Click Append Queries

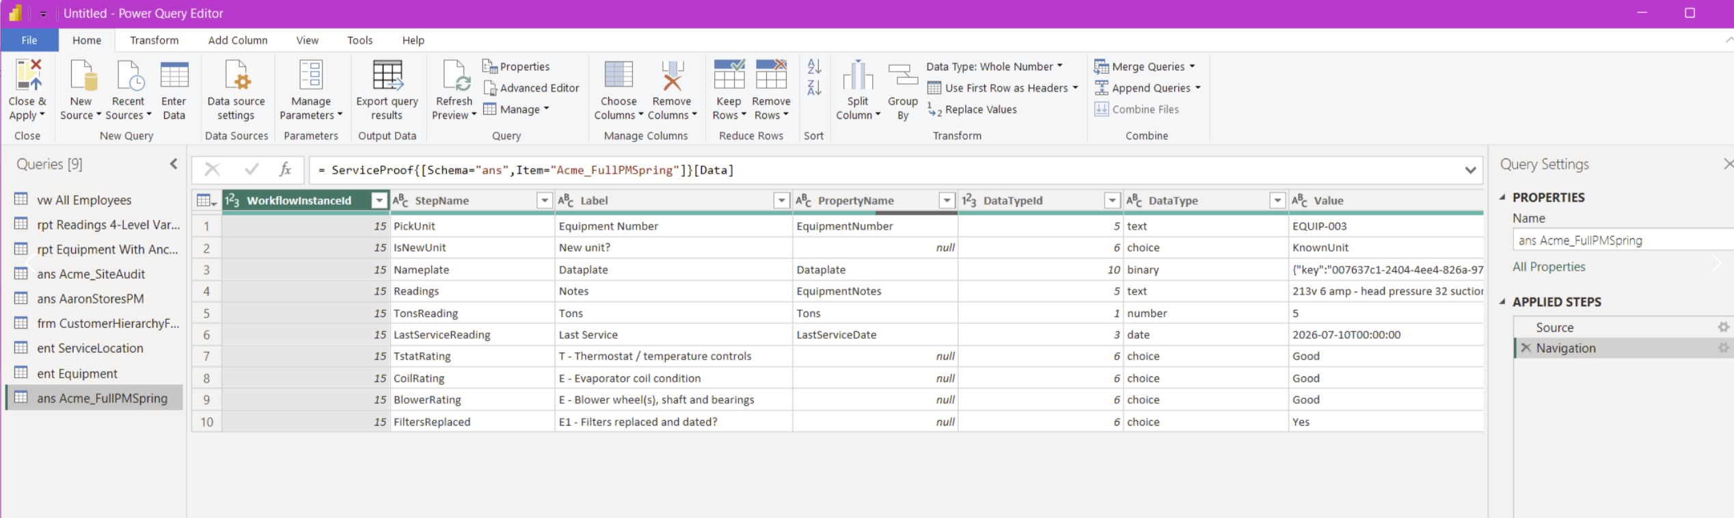tap(1148, 88)
